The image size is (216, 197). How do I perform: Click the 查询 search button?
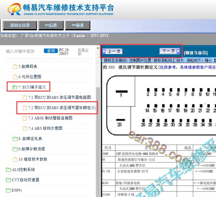point(51,51)
